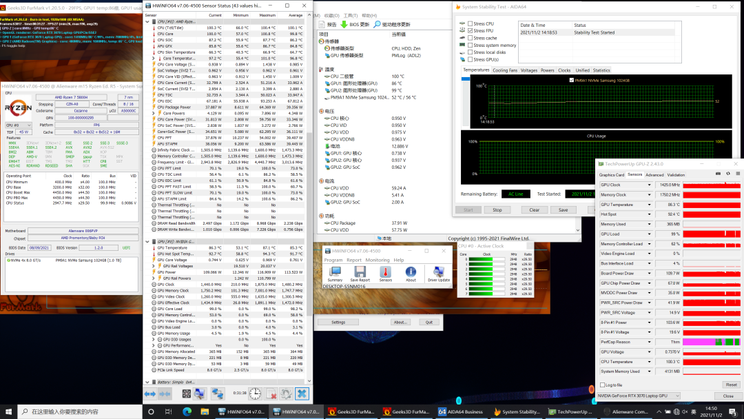This screenshot has width=744, height=419.
Task: Collapse CPU [#0] AMD Ryzen sensor group
Action: pos(147,22)
